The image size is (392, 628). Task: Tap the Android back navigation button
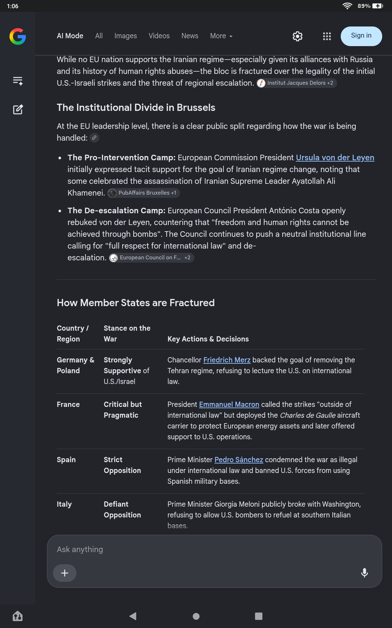pyautogui.click(x=133, y=616)
